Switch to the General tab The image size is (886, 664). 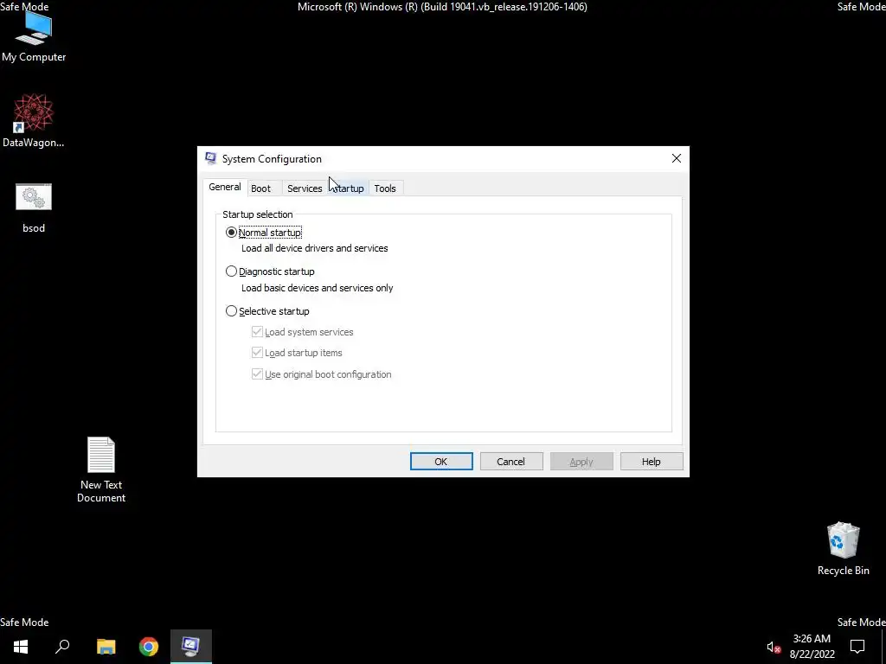coord(225,188)
